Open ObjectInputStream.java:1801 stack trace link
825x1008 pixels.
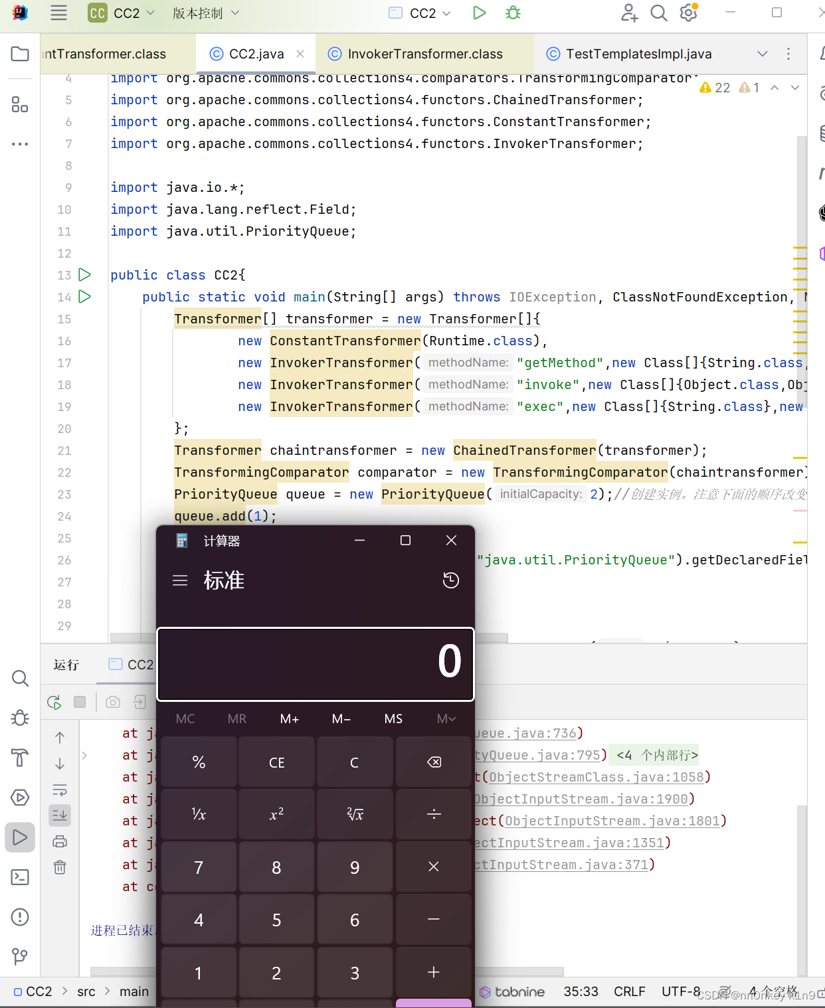(x=612, y=821)
